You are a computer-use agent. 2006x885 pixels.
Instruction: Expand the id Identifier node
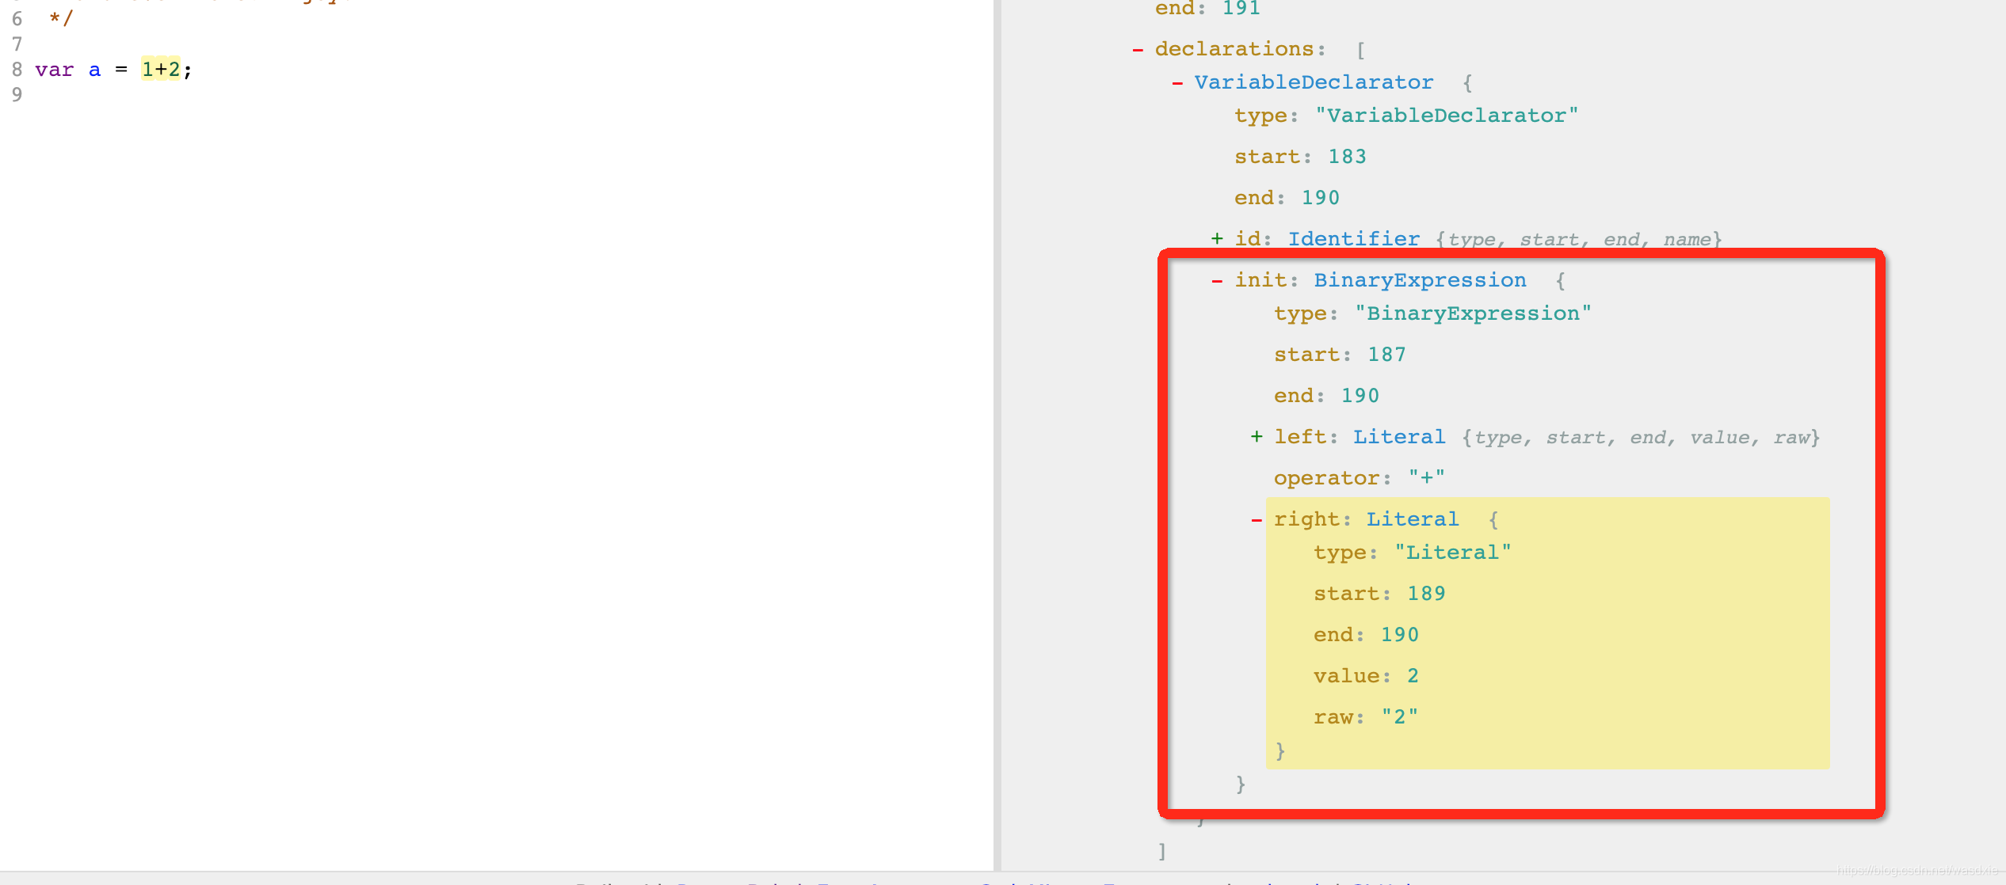point(1217,238)
